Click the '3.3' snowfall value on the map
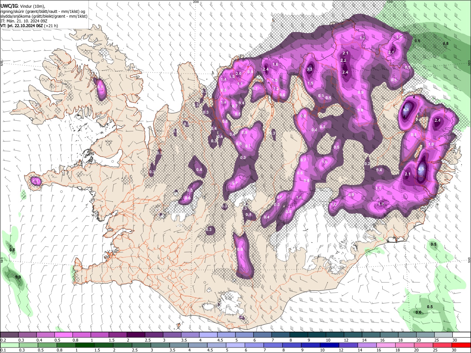Viewport: 471px width, 353px height. point(309,69)
